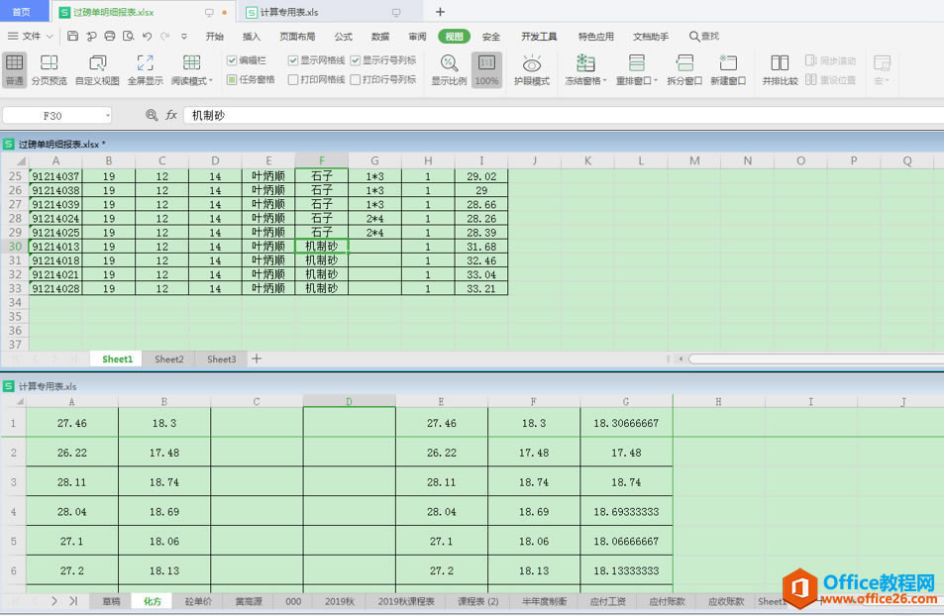Click cell with value 31.68
Viewport: 944px width, 616px height.
tap(481, 247)
